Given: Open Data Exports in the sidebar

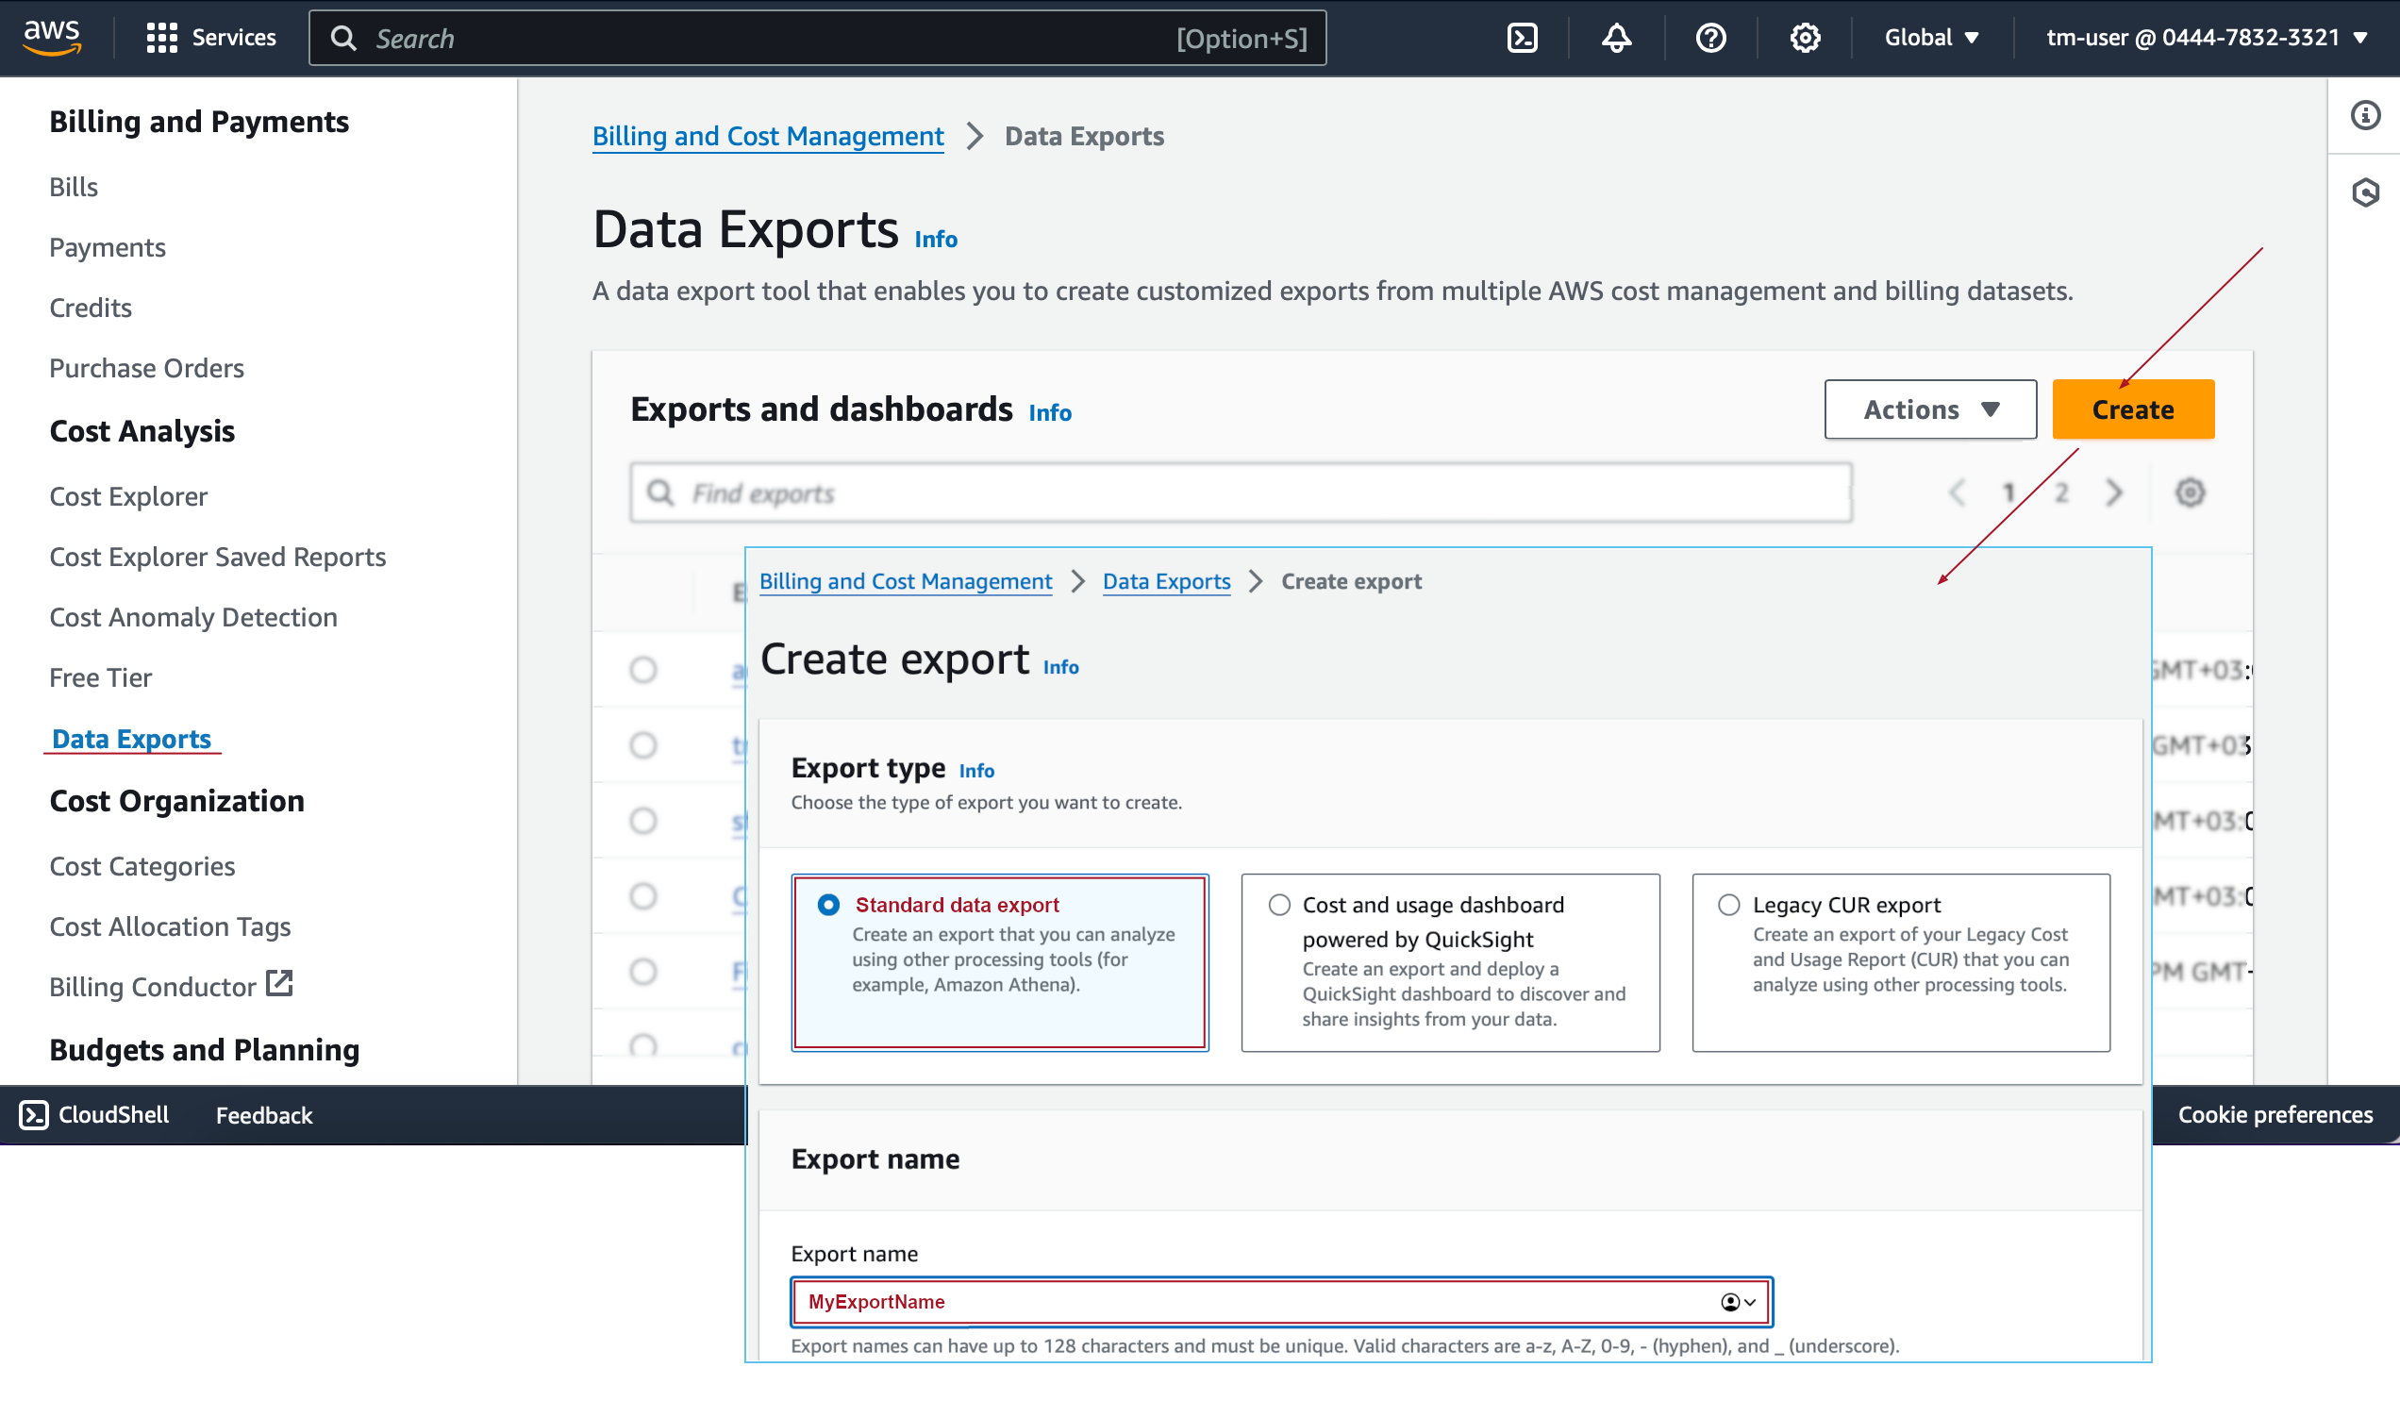Looking at the screenshot, I should [x=131, y=739].
